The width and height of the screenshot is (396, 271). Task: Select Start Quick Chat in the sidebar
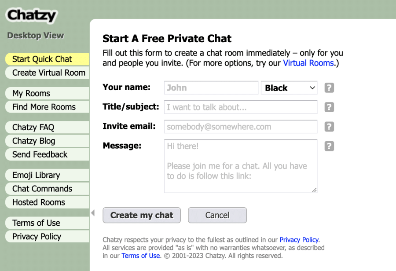[x=42, y=59]
